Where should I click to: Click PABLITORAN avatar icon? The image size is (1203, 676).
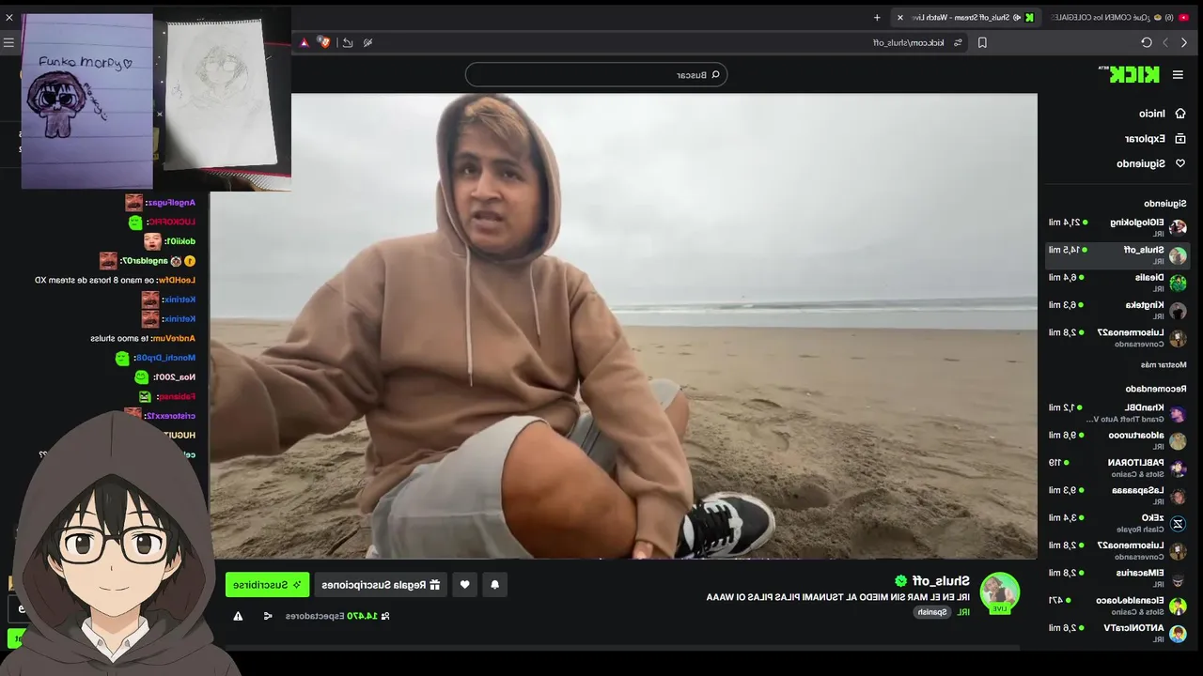(1178, 469)
